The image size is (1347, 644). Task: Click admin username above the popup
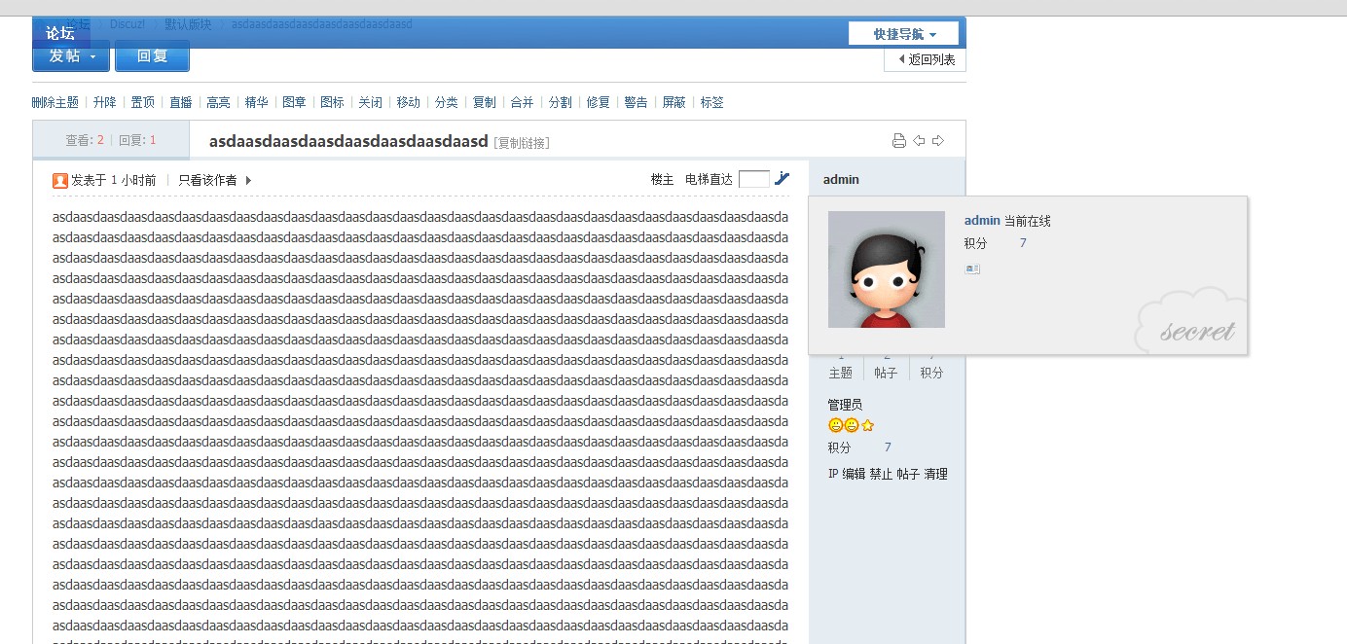click(x=841, y=179)
